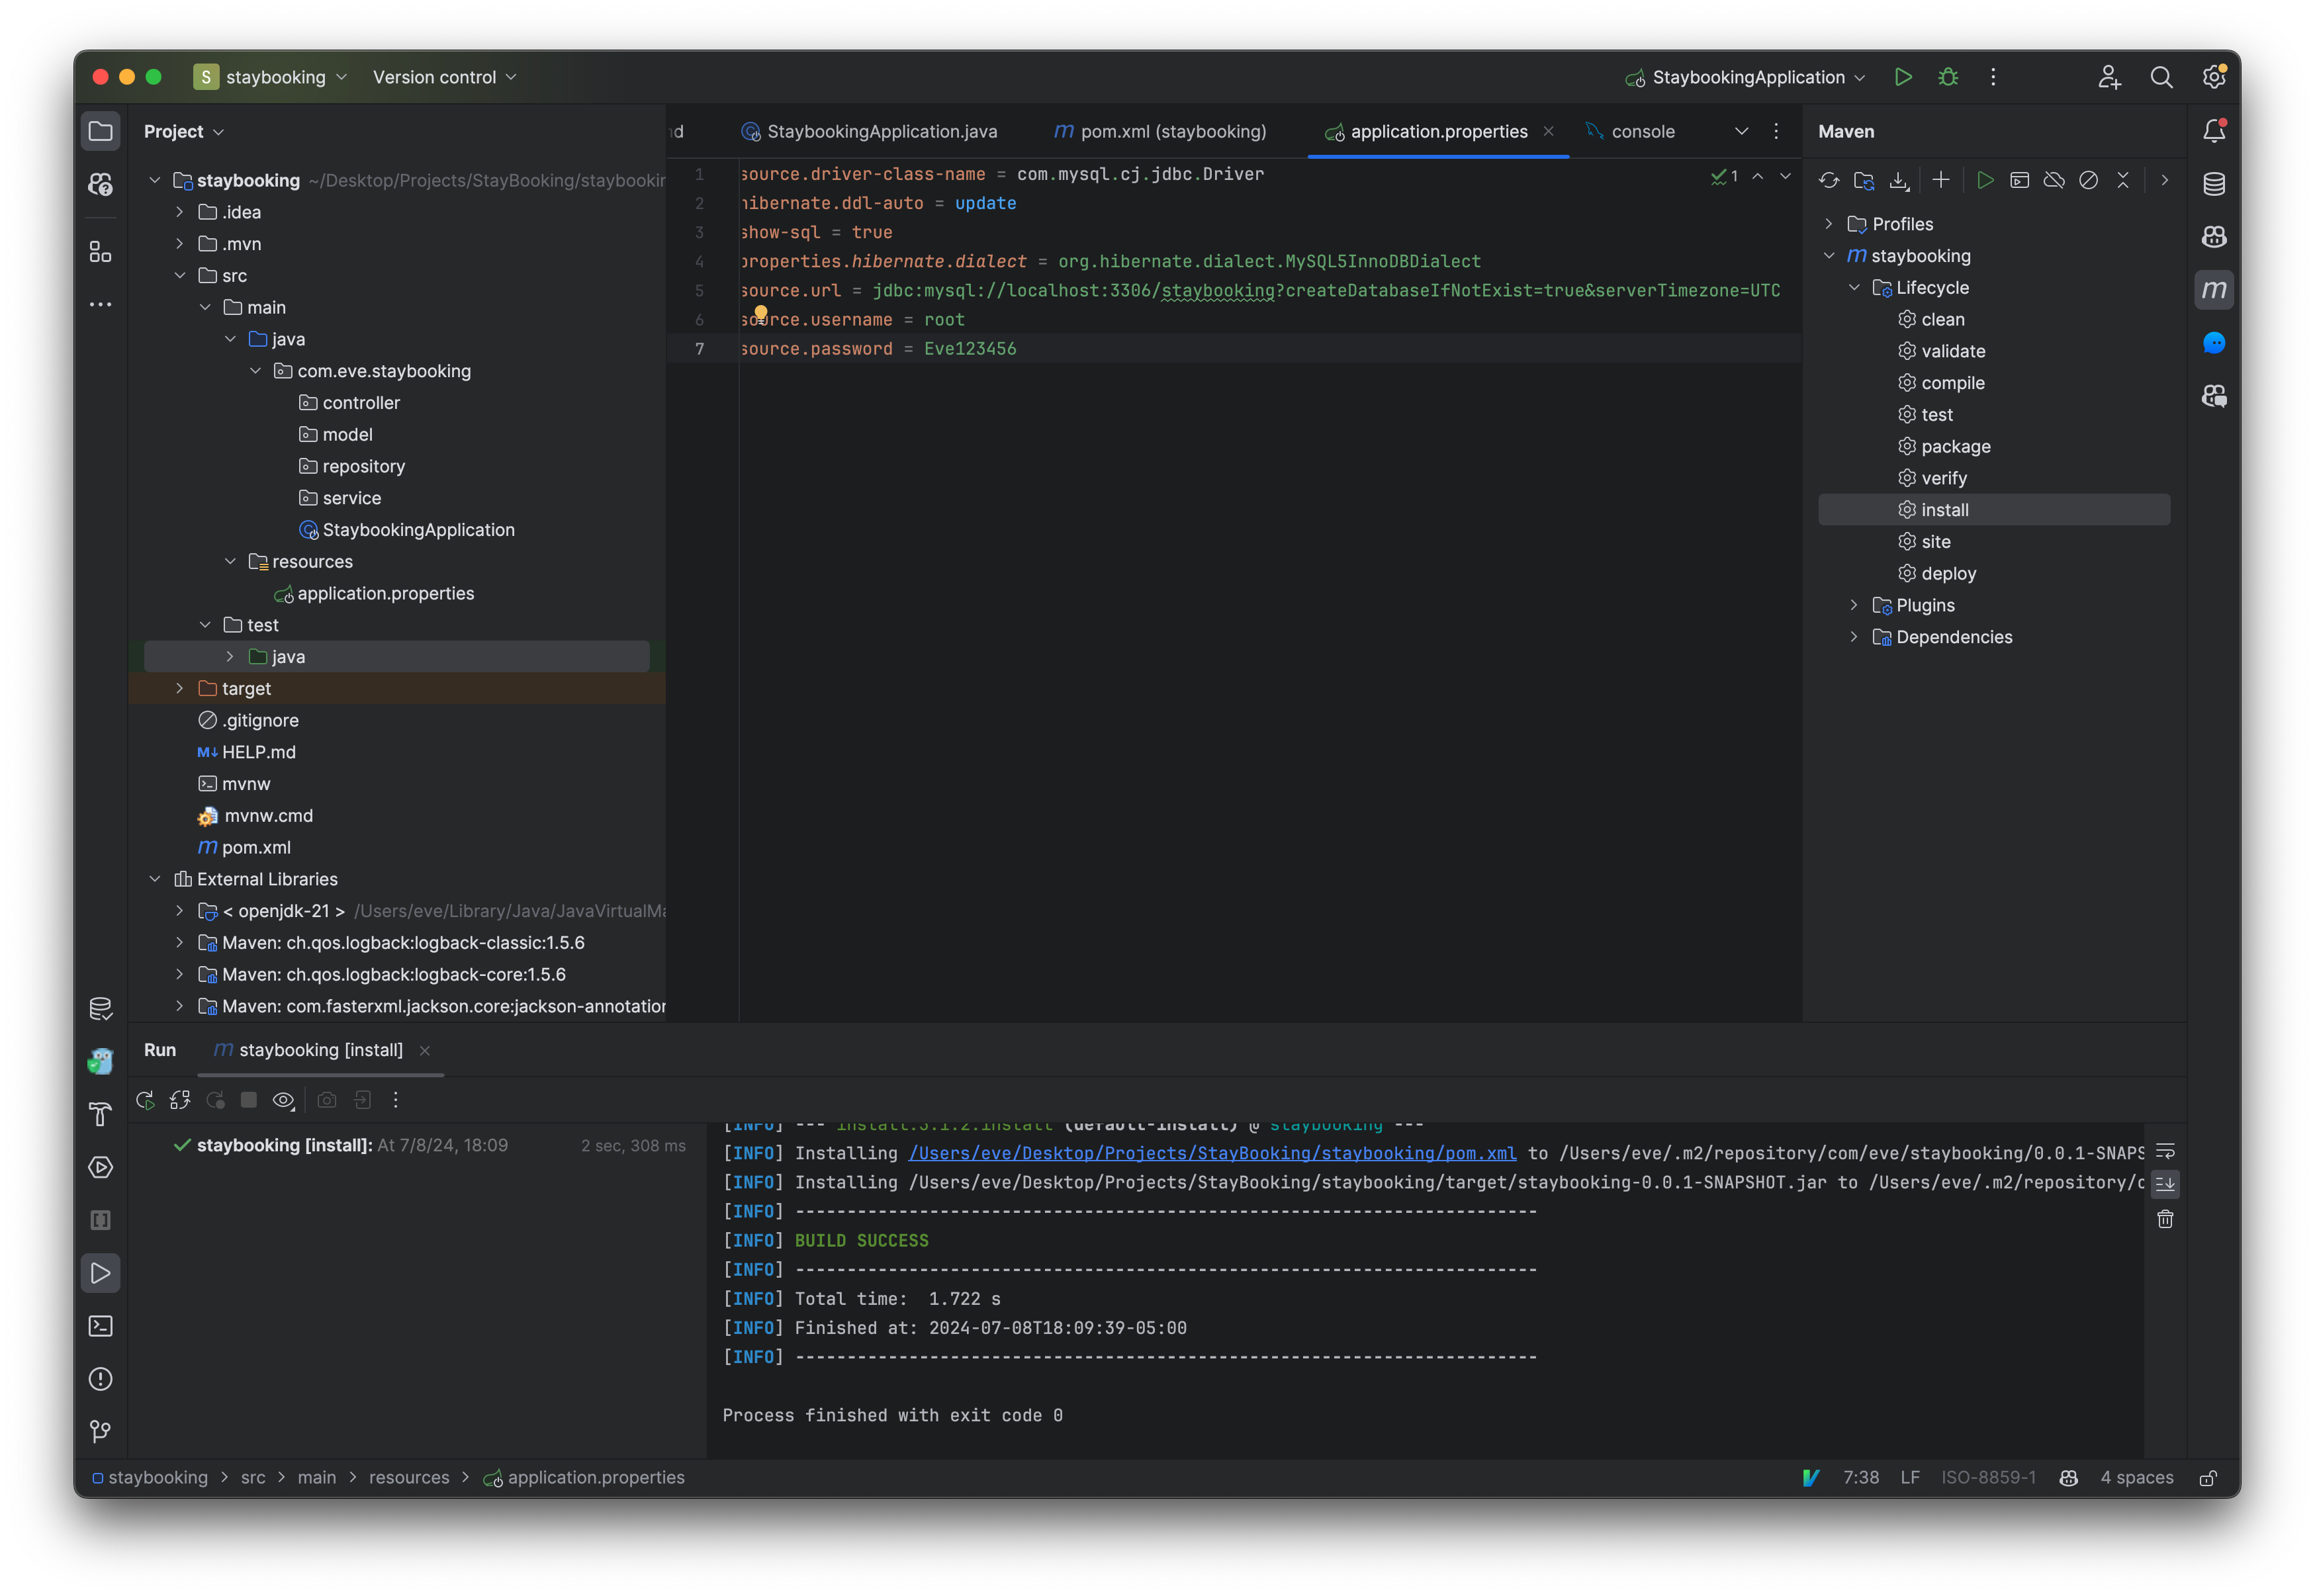Viewport: 2315px width, 1596px height.
Task: Expand the Plugins section in Maven panel
Action: pyautogui.click(x=1860, y=603)
